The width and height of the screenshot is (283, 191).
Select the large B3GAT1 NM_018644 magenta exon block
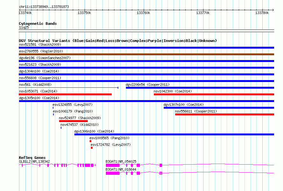[x=113, y=173]
